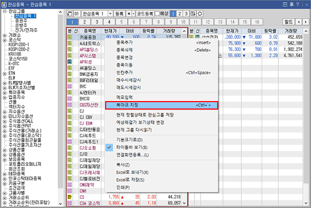Expand the 코스닥 tree node

coord(5,40)
